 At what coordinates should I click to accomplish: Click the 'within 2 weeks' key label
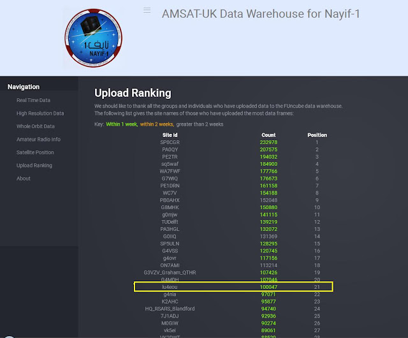157,124
